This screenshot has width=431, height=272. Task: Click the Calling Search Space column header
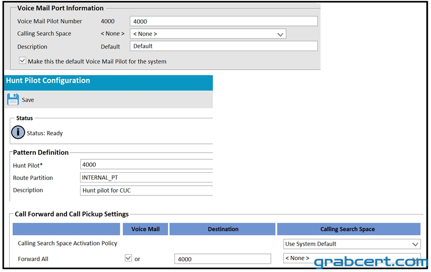(349, 229)
